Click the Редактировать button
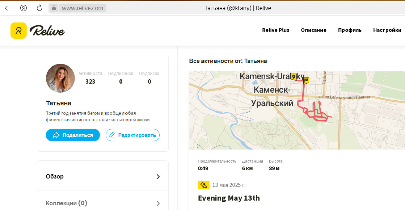The width and height of the screenshot is (405, 210). 132,135
